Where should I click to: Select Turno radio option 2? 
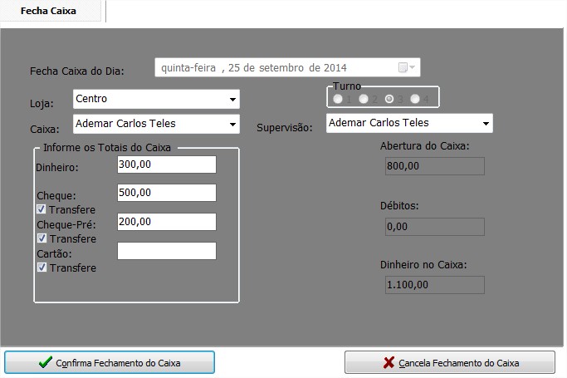[364, 99]
